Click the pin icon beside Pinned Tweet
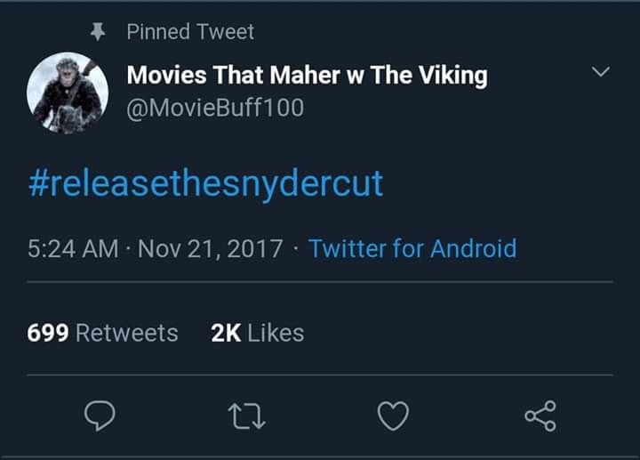Viewport: 640px width, 460px height. point(99,31)
